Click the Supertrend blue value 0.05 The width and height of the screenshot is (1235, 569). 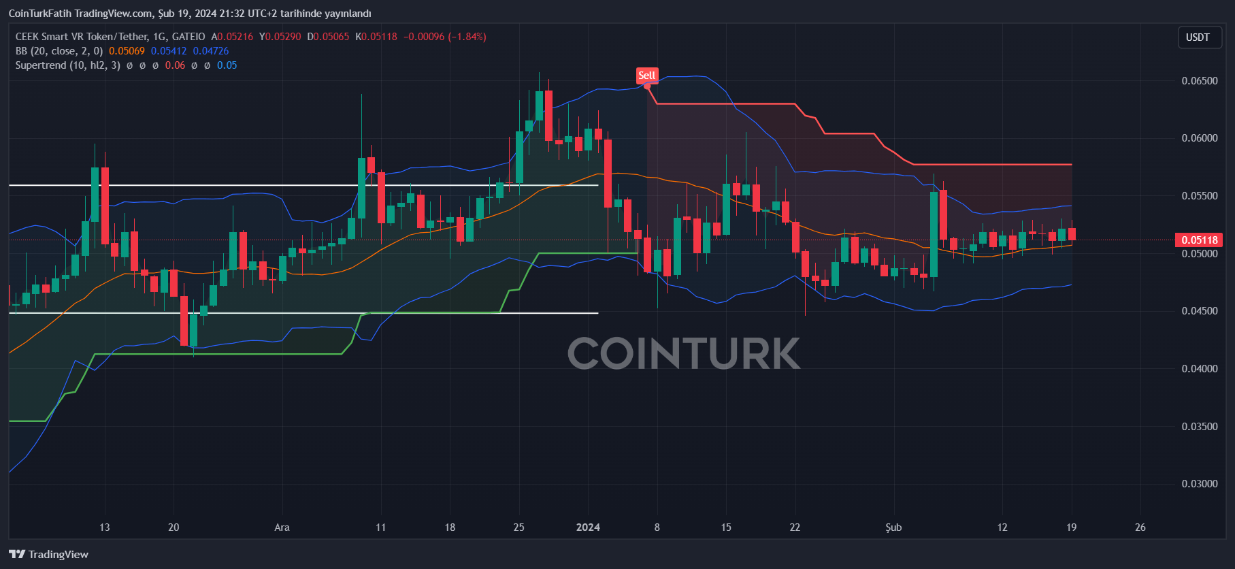coord(227,65)
